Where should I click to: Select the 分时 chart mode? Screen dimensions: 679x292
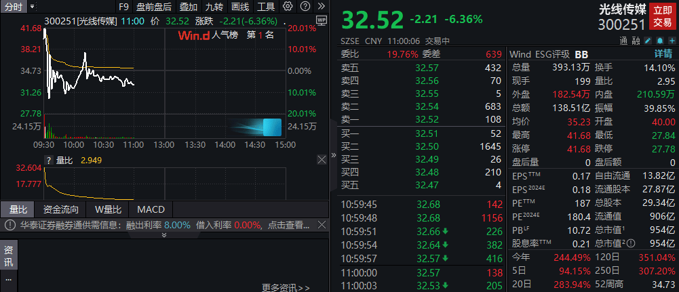[13, 7]
